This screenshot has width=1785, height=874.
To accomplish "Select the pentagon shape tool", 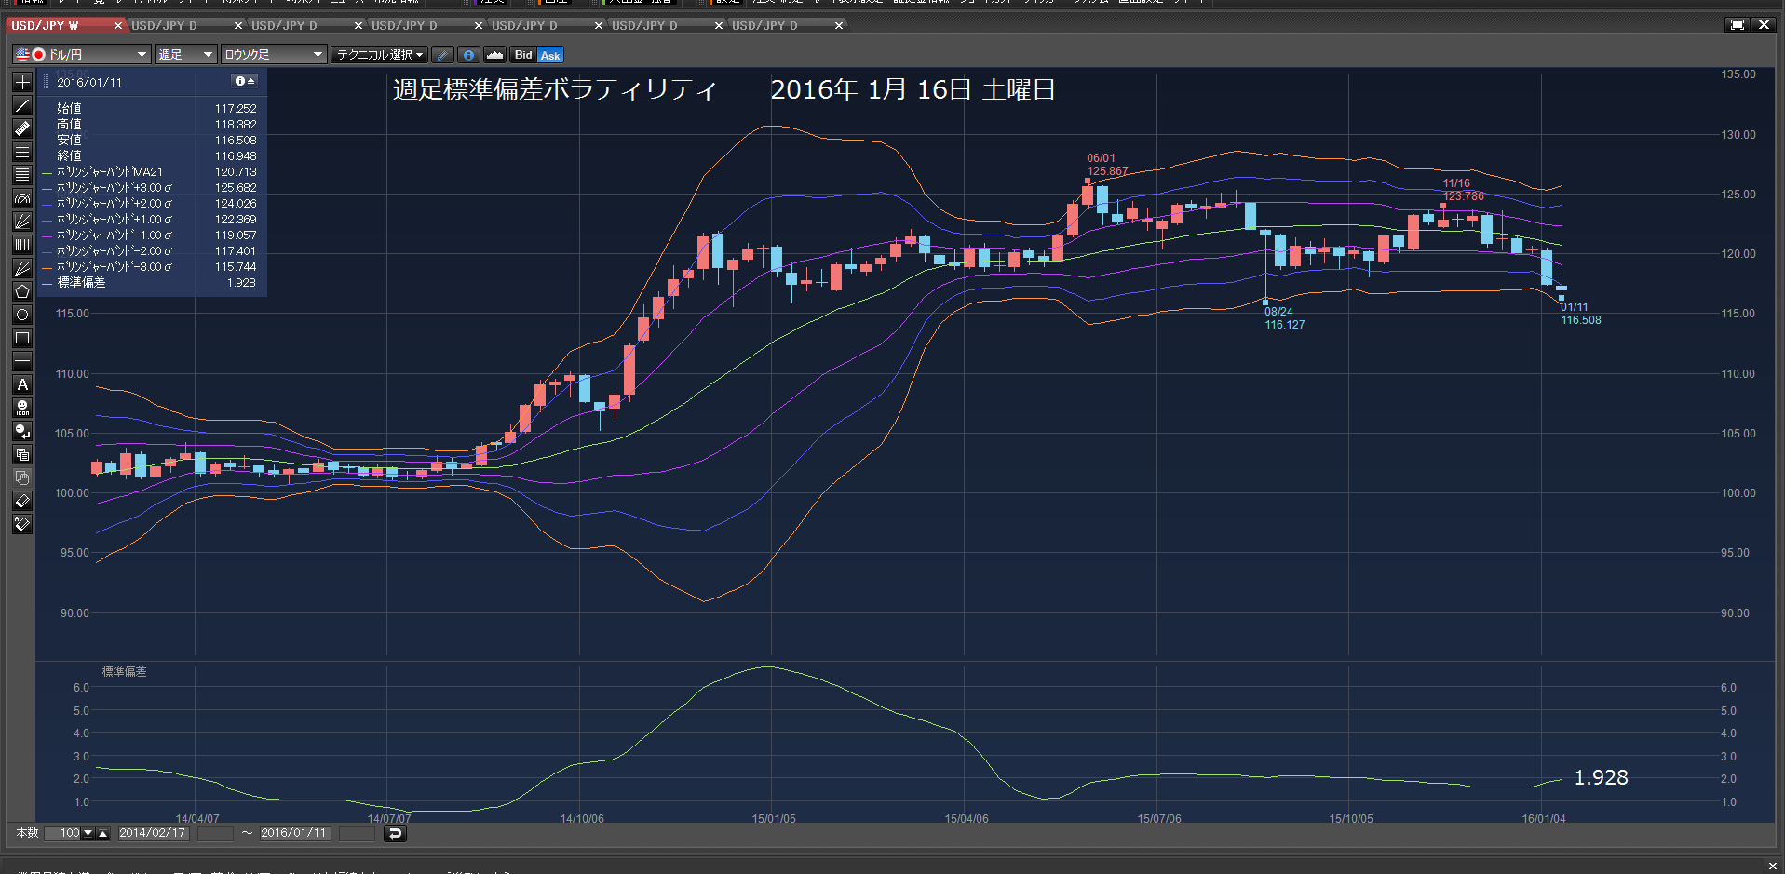I will tap(22, 291).
